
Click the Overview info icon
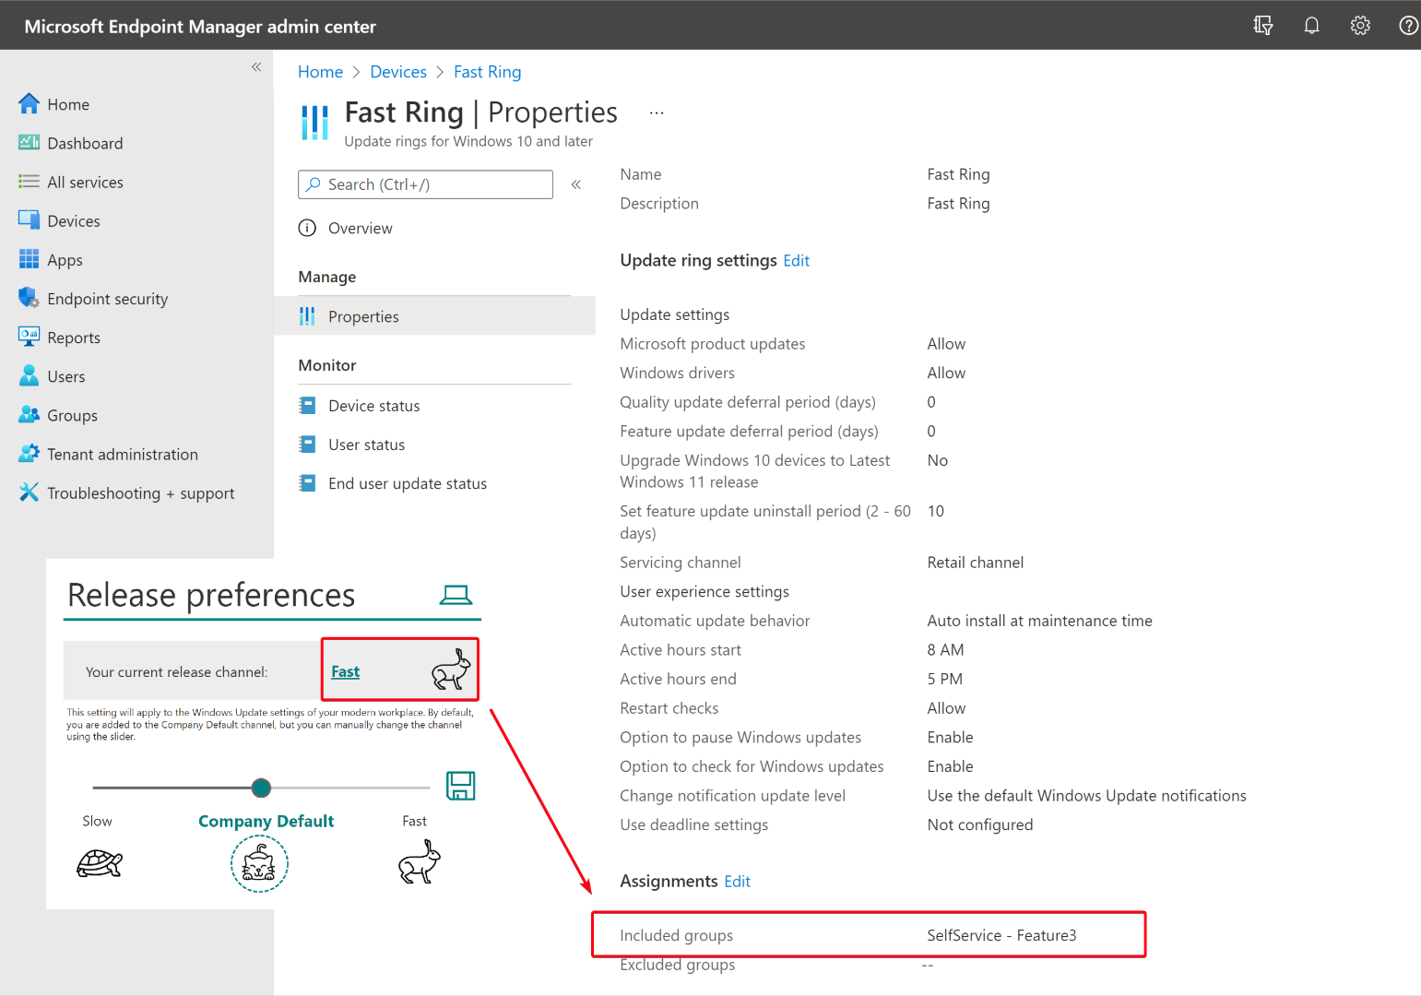click(307, 228)
